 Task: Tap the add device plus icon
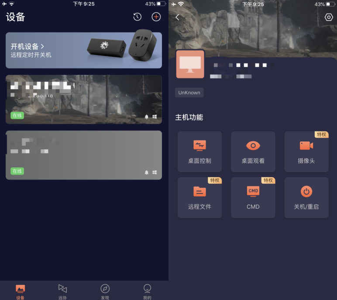pos(156,17)
